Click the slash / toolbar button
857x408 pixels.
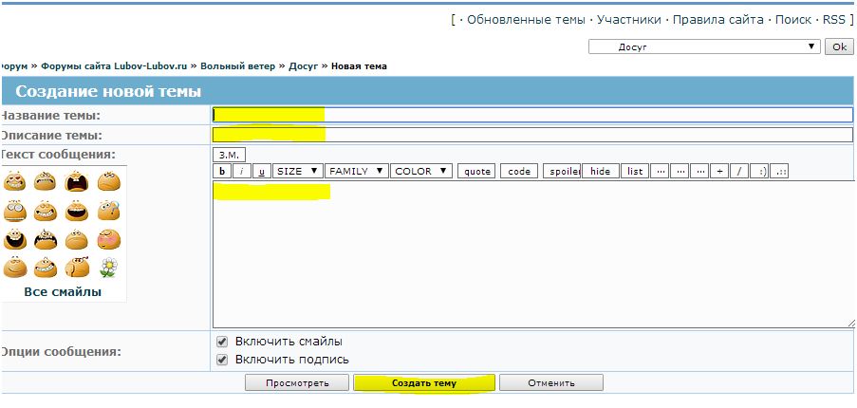tap(740, 172)
